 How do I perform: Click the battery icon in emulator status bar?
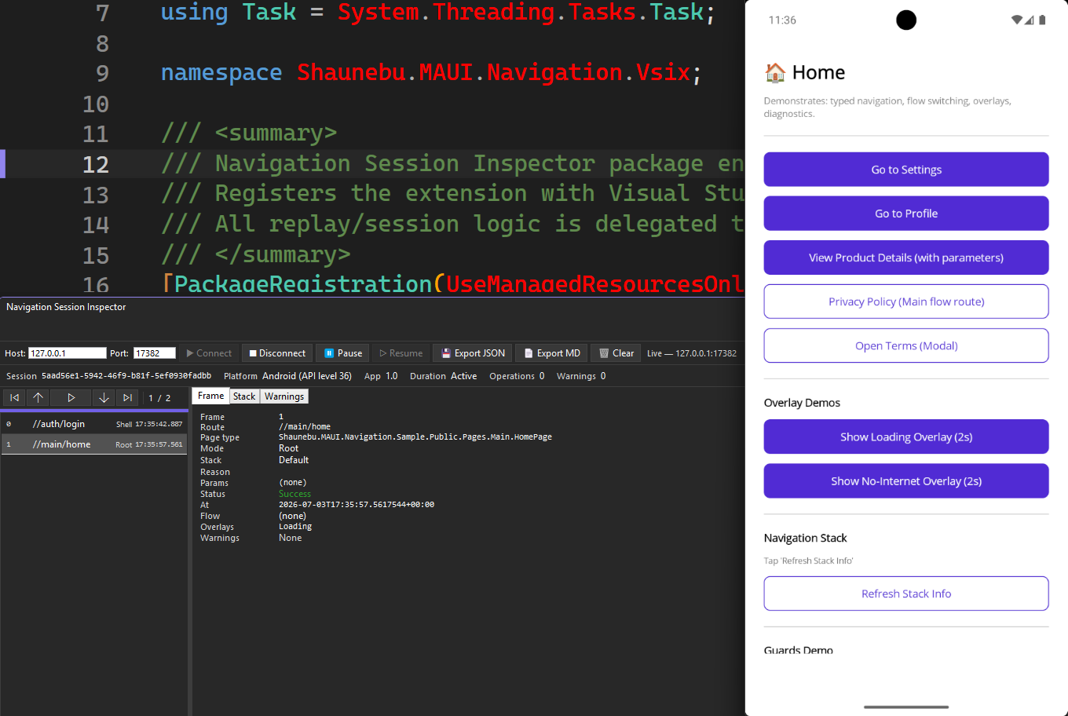coord(1042,20)
